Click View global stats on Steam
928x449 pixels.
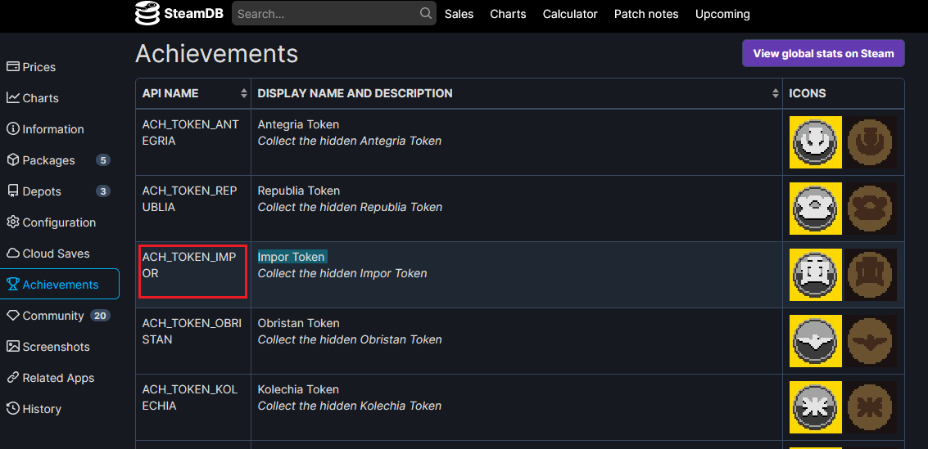pos(823,53)
